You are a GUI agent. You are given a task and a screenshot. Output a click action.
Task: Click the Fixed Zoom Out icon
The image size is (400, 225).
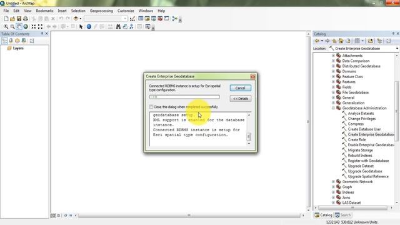click(x=40, y=26)
